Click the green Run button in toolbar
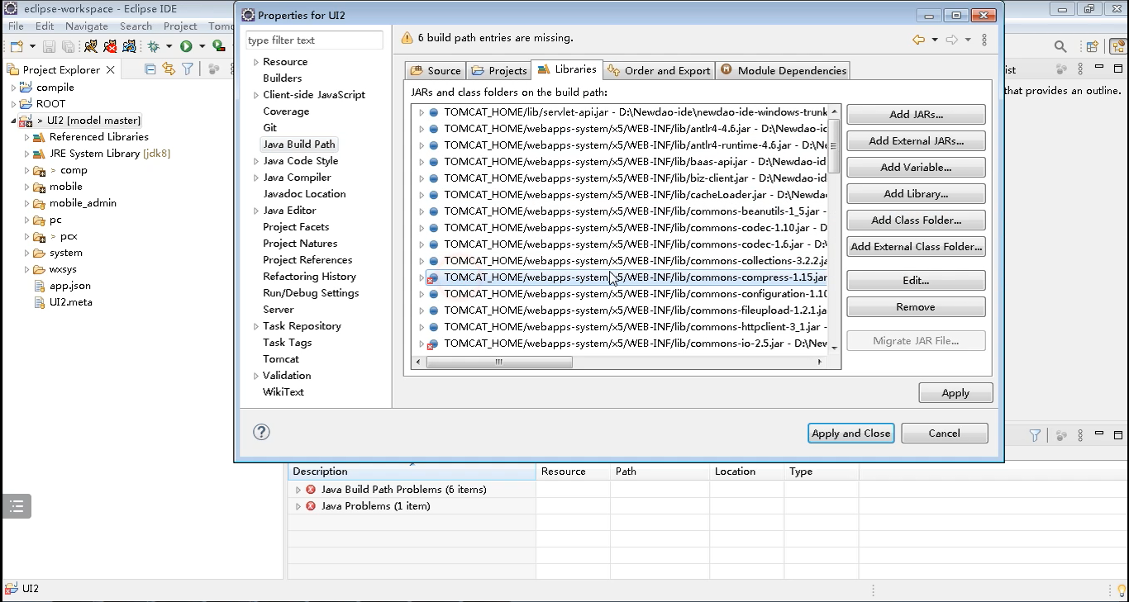The width and height of the screenshot is (1129, 602). coord(186,46)
